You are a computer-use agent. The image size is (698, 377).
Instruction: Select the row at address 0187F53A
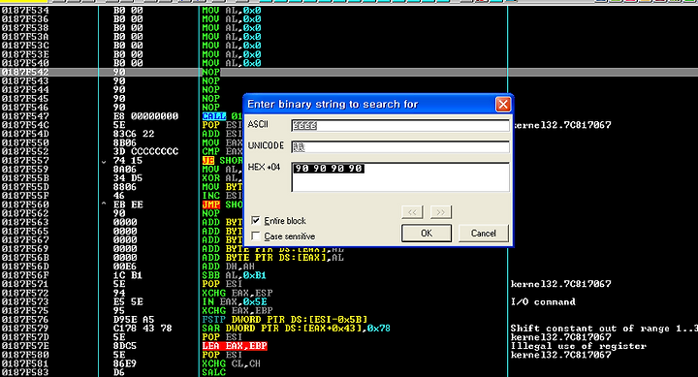pyautogui.click(x=349, y=37)
